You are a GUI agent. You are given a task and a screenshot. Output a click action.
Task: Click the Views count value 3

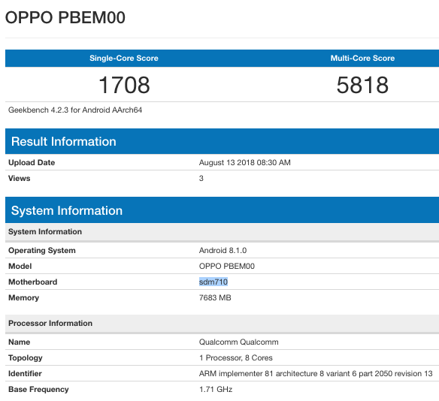pyautogui.click(x=201, y=178)
